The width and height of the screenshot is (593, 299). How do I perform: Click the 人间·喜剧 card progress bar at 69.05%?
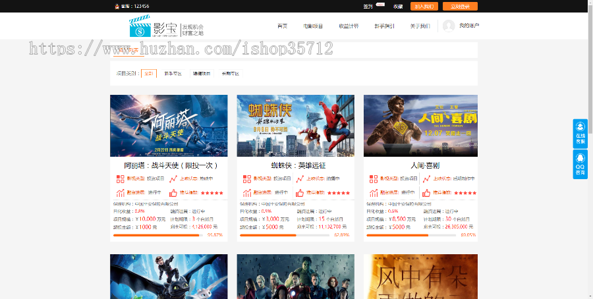click(x=411, y=235)
